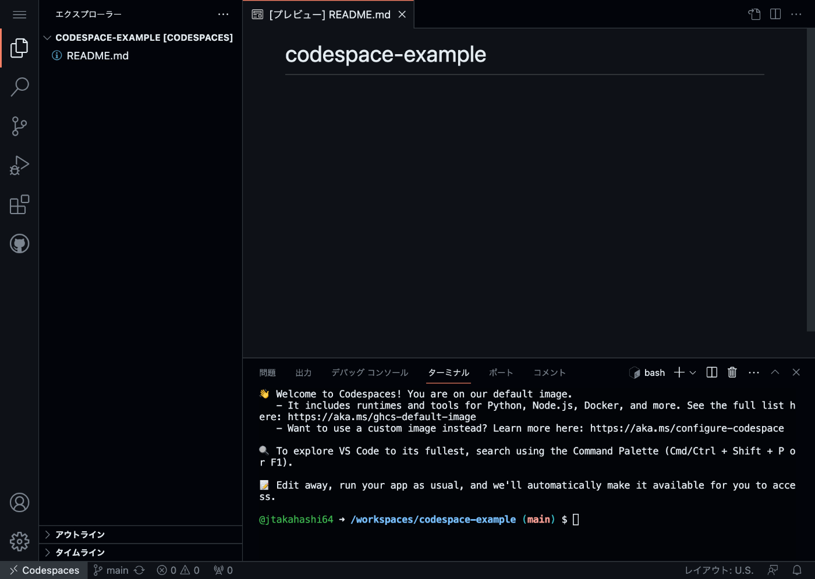Expand the アウトライン section
This screenshot has width=815, height=579.
tap(140, 535)
